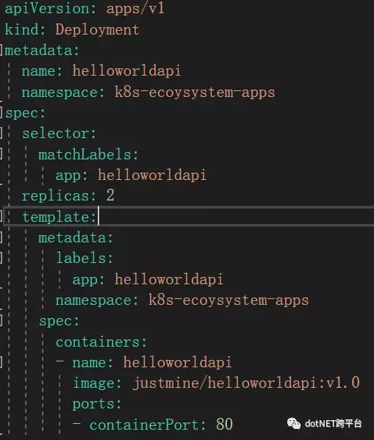The image size is (374, 440).
Task: Collapse the labels fold marker
Action: 1,258
